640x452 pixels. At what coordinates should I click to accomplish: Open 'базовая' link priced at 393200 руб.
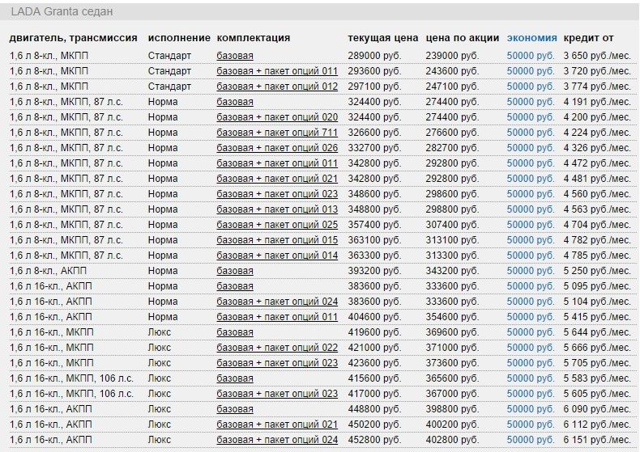coord(235,271)
